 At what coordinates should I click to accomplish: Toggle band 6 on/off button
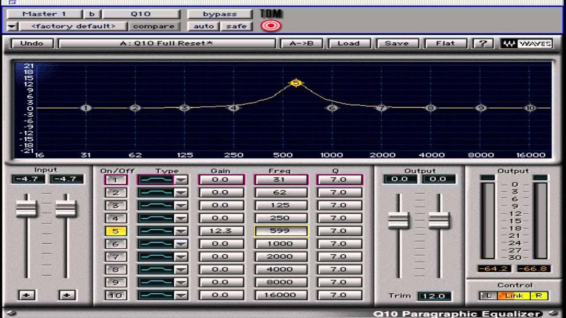tap(116, 244)
